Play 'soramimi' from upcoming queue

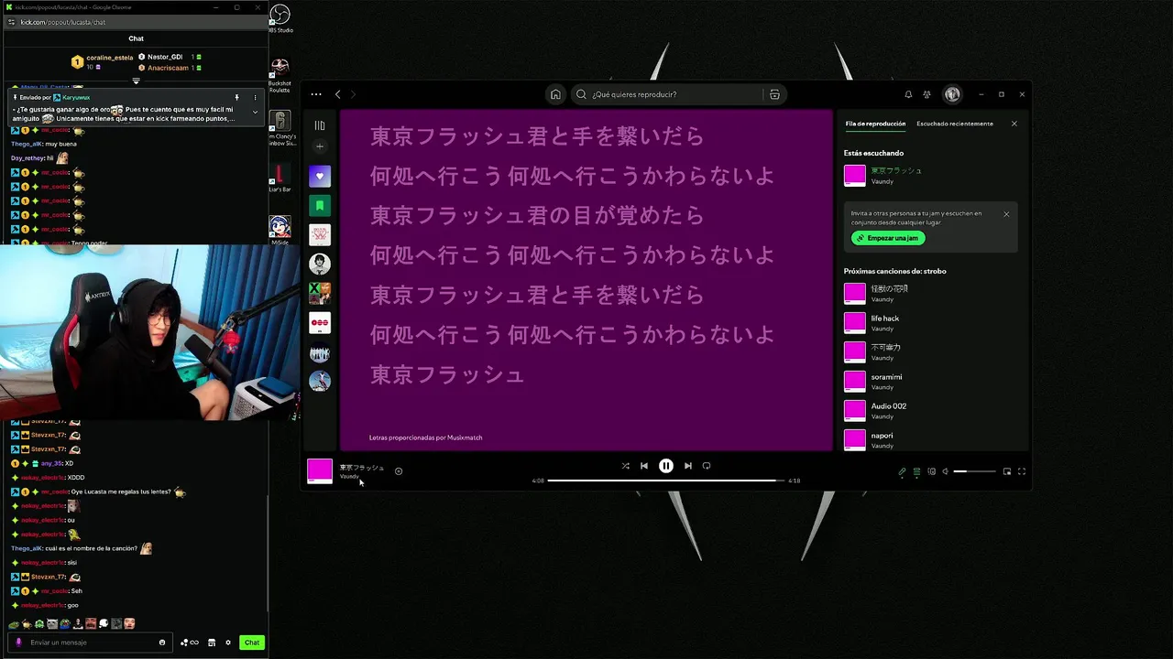click(x=930, y=381)
